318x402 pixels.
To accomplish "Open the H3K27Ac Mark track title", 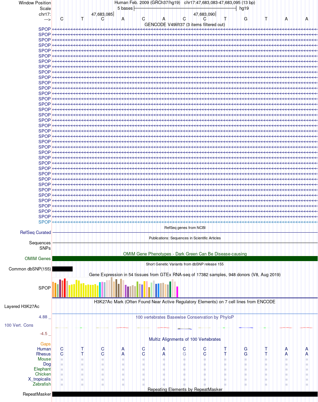I will tap(185, 302).
